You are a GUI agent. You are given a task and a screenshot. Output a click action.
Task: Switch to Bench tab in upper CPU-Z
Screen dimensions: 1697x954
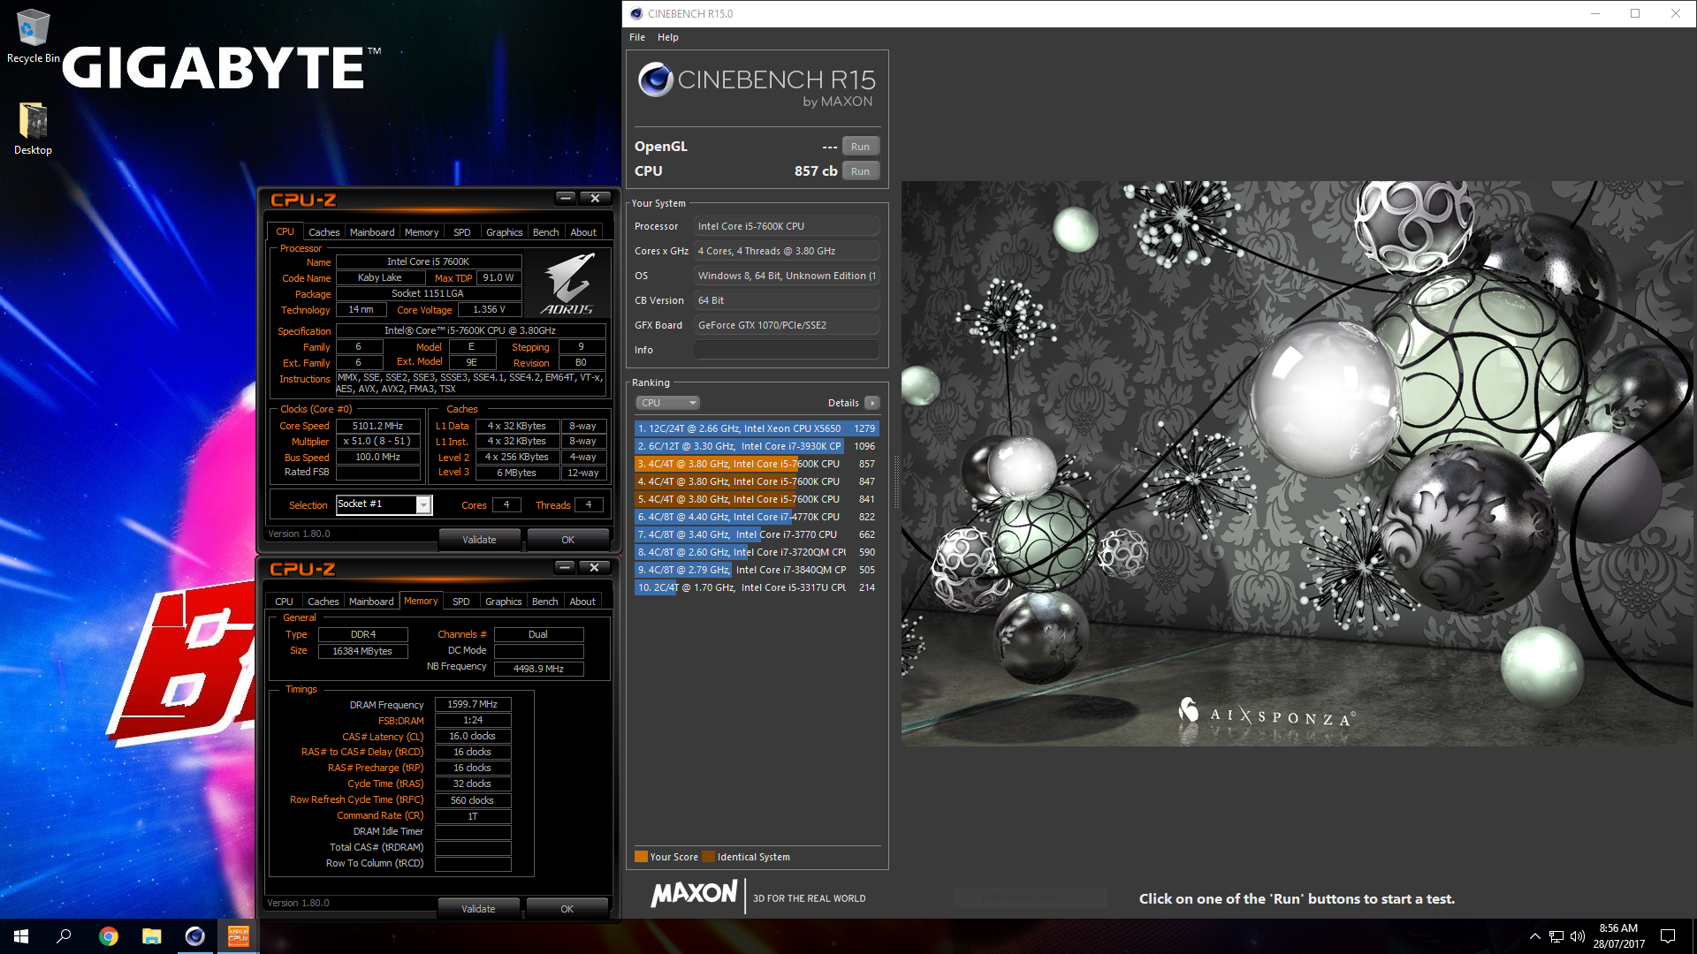pyautogui.click(x=546, y=232)
